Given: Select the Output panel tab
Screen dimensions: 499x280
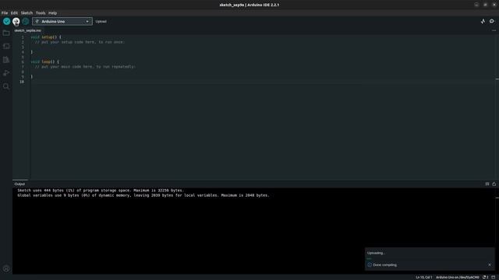Looking at the screenshot, I should coord(19,184).
